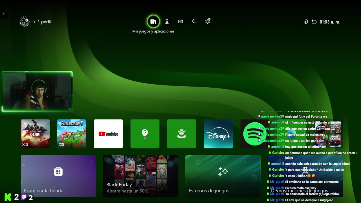Screen dimensions: 361x203
Task: Launch the Minecraft game tile
Action: pos(72,134)
